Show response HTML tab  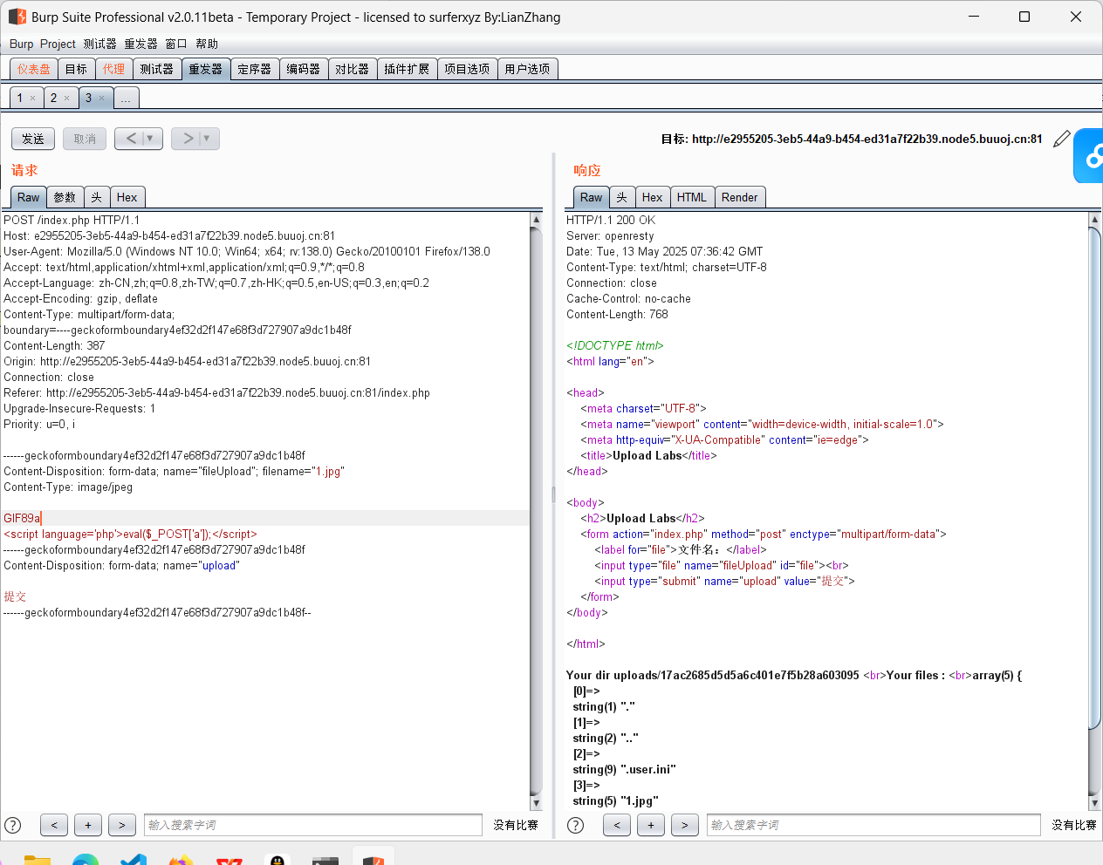692,197
